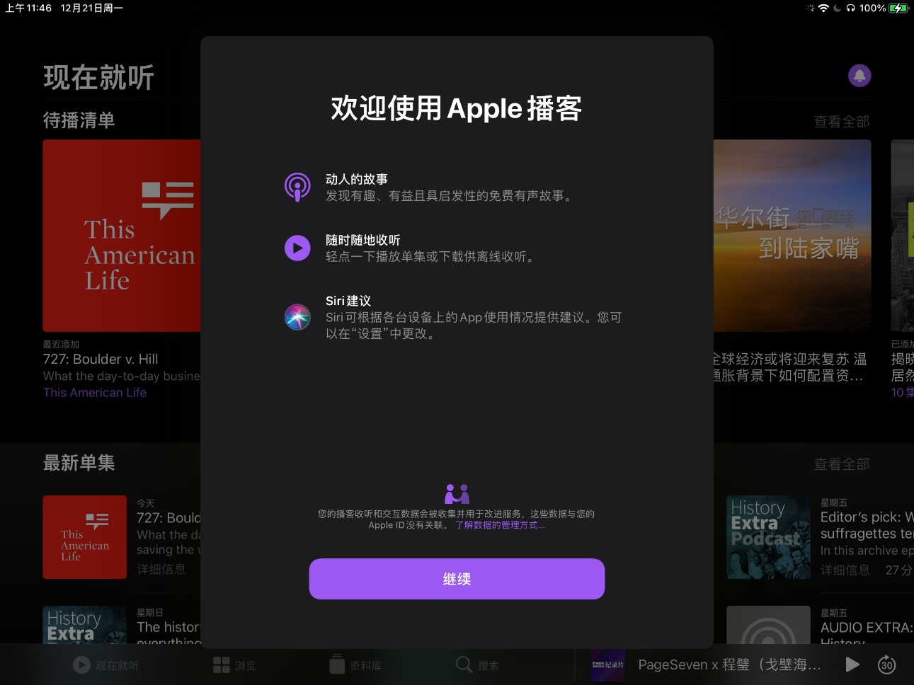The width and height of the screenshot is (914, 685).
Task: Open 查看全部 next to 待播清单
Action: click(842, 122)
